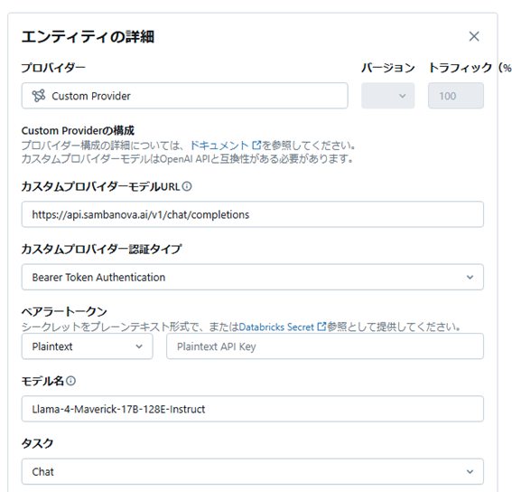This screenshot has width=512, height=492.
Task: Click the Llama-4-Maverick model name field
Action: click(x=253, y=409)
